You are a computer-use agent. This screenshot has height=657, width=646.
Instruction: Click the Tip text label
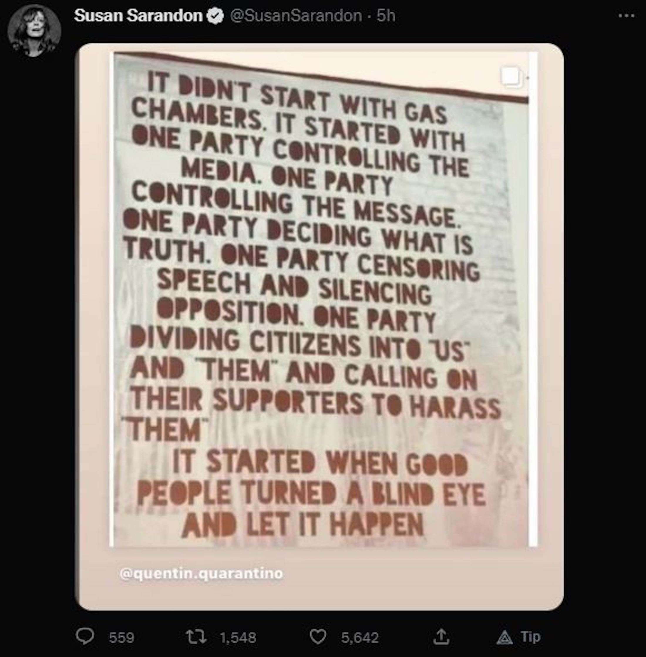tap(531, 637)
